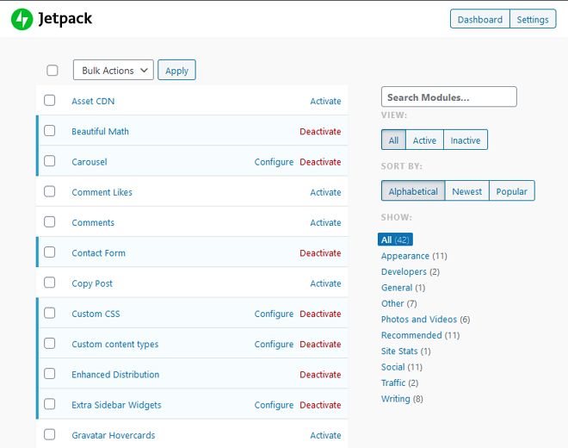Switch view to All modules

pos(393,140)
